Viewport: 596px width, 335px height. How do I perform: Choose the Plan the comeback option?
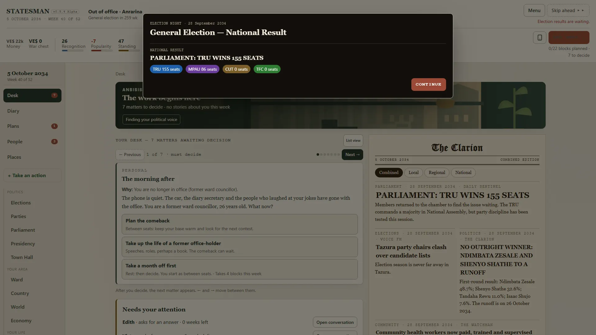(x=240, y=224)
